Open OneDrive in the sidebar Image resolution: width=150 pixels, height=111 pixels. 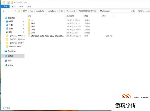(x=12, y=51)
